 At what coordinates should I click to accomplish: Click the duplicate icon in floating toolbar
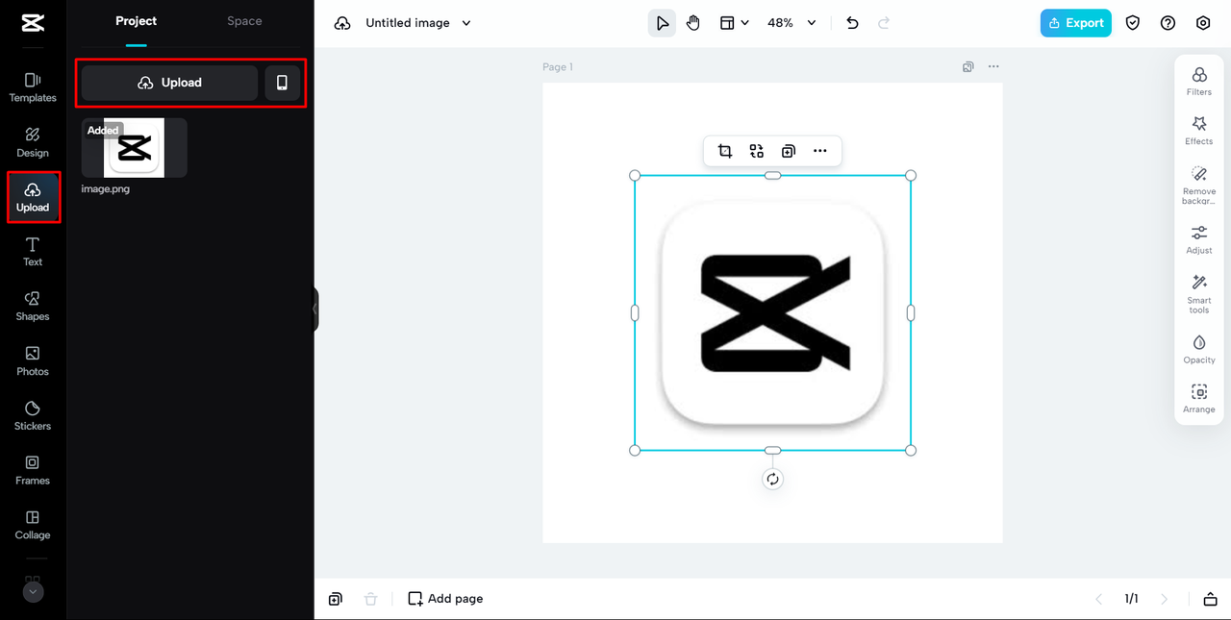[789, 151]
